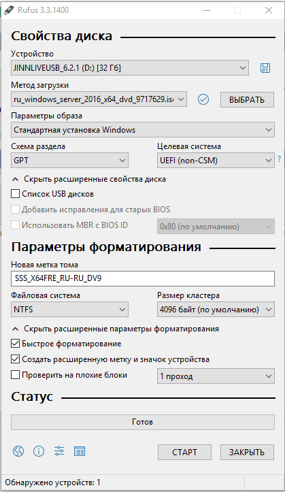Click the save disk image icon
285x492 pixels.
pyautogui.click(x=265, y=68)
